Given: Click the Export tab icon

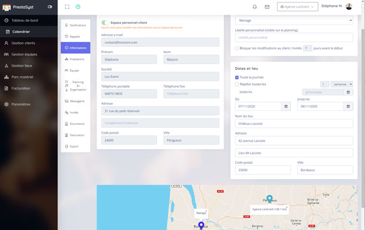Looking at the screenshot, I should click(x=67, y=146).
